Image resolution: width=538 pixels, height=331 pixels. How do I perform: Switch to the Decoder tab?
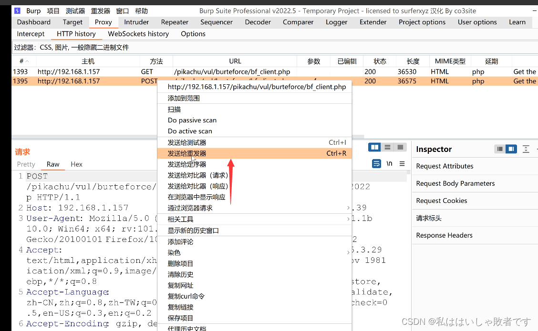click(x=258, y=22)
